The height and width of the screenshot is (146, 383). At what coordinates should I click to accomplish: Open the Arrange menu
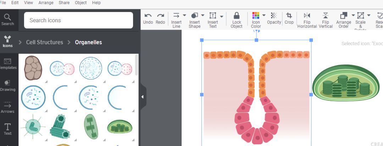point(46,3)
